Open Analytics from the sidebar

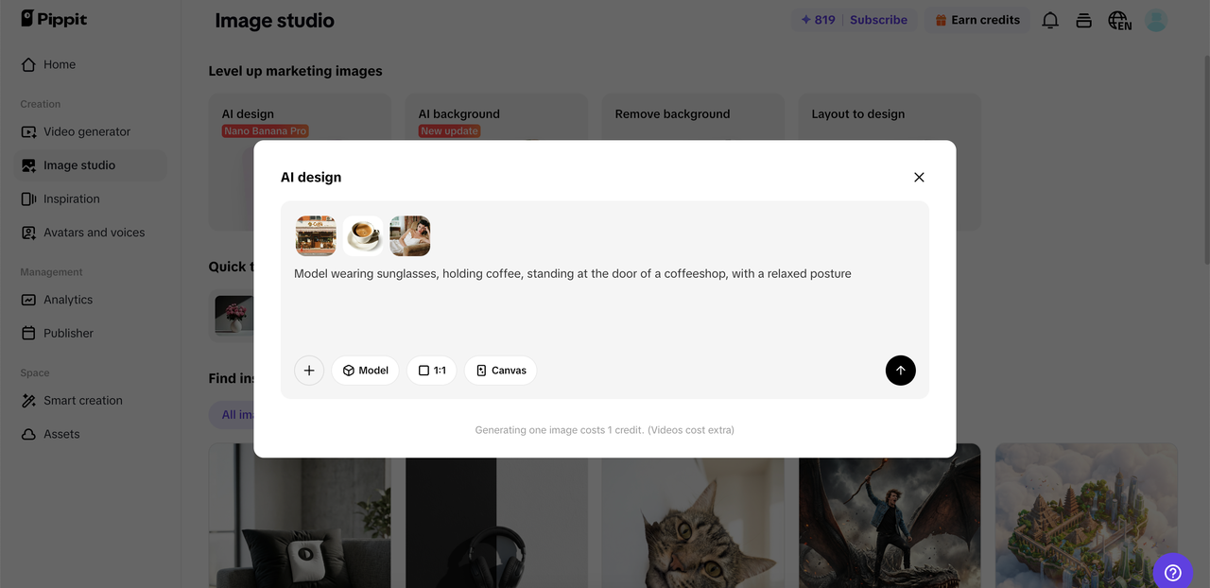(68, 300)
